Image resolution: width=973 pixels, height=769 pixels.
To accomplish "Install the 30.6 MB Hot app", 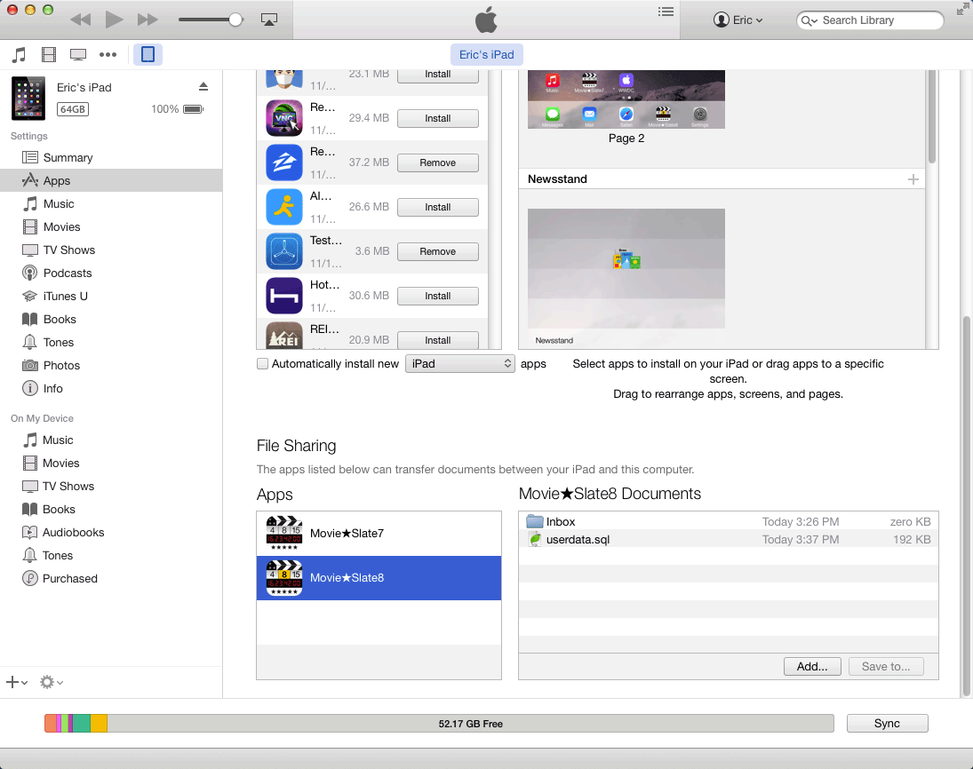I will tap(437, 297).
